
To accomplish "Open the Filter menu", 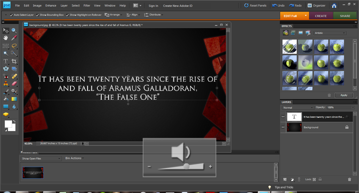I will (x=87, y=6).
